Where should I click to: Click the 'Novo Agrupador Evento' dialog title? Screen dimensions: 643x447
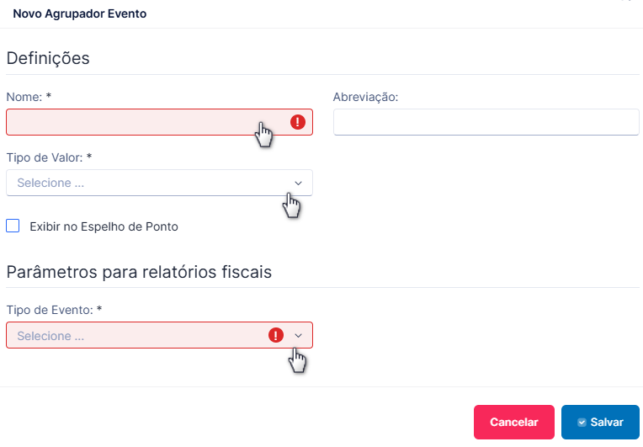pos(80,13)
